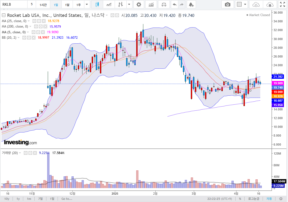Expand MA (200, close, 0) legend dropdown

(x=30, y=27)
